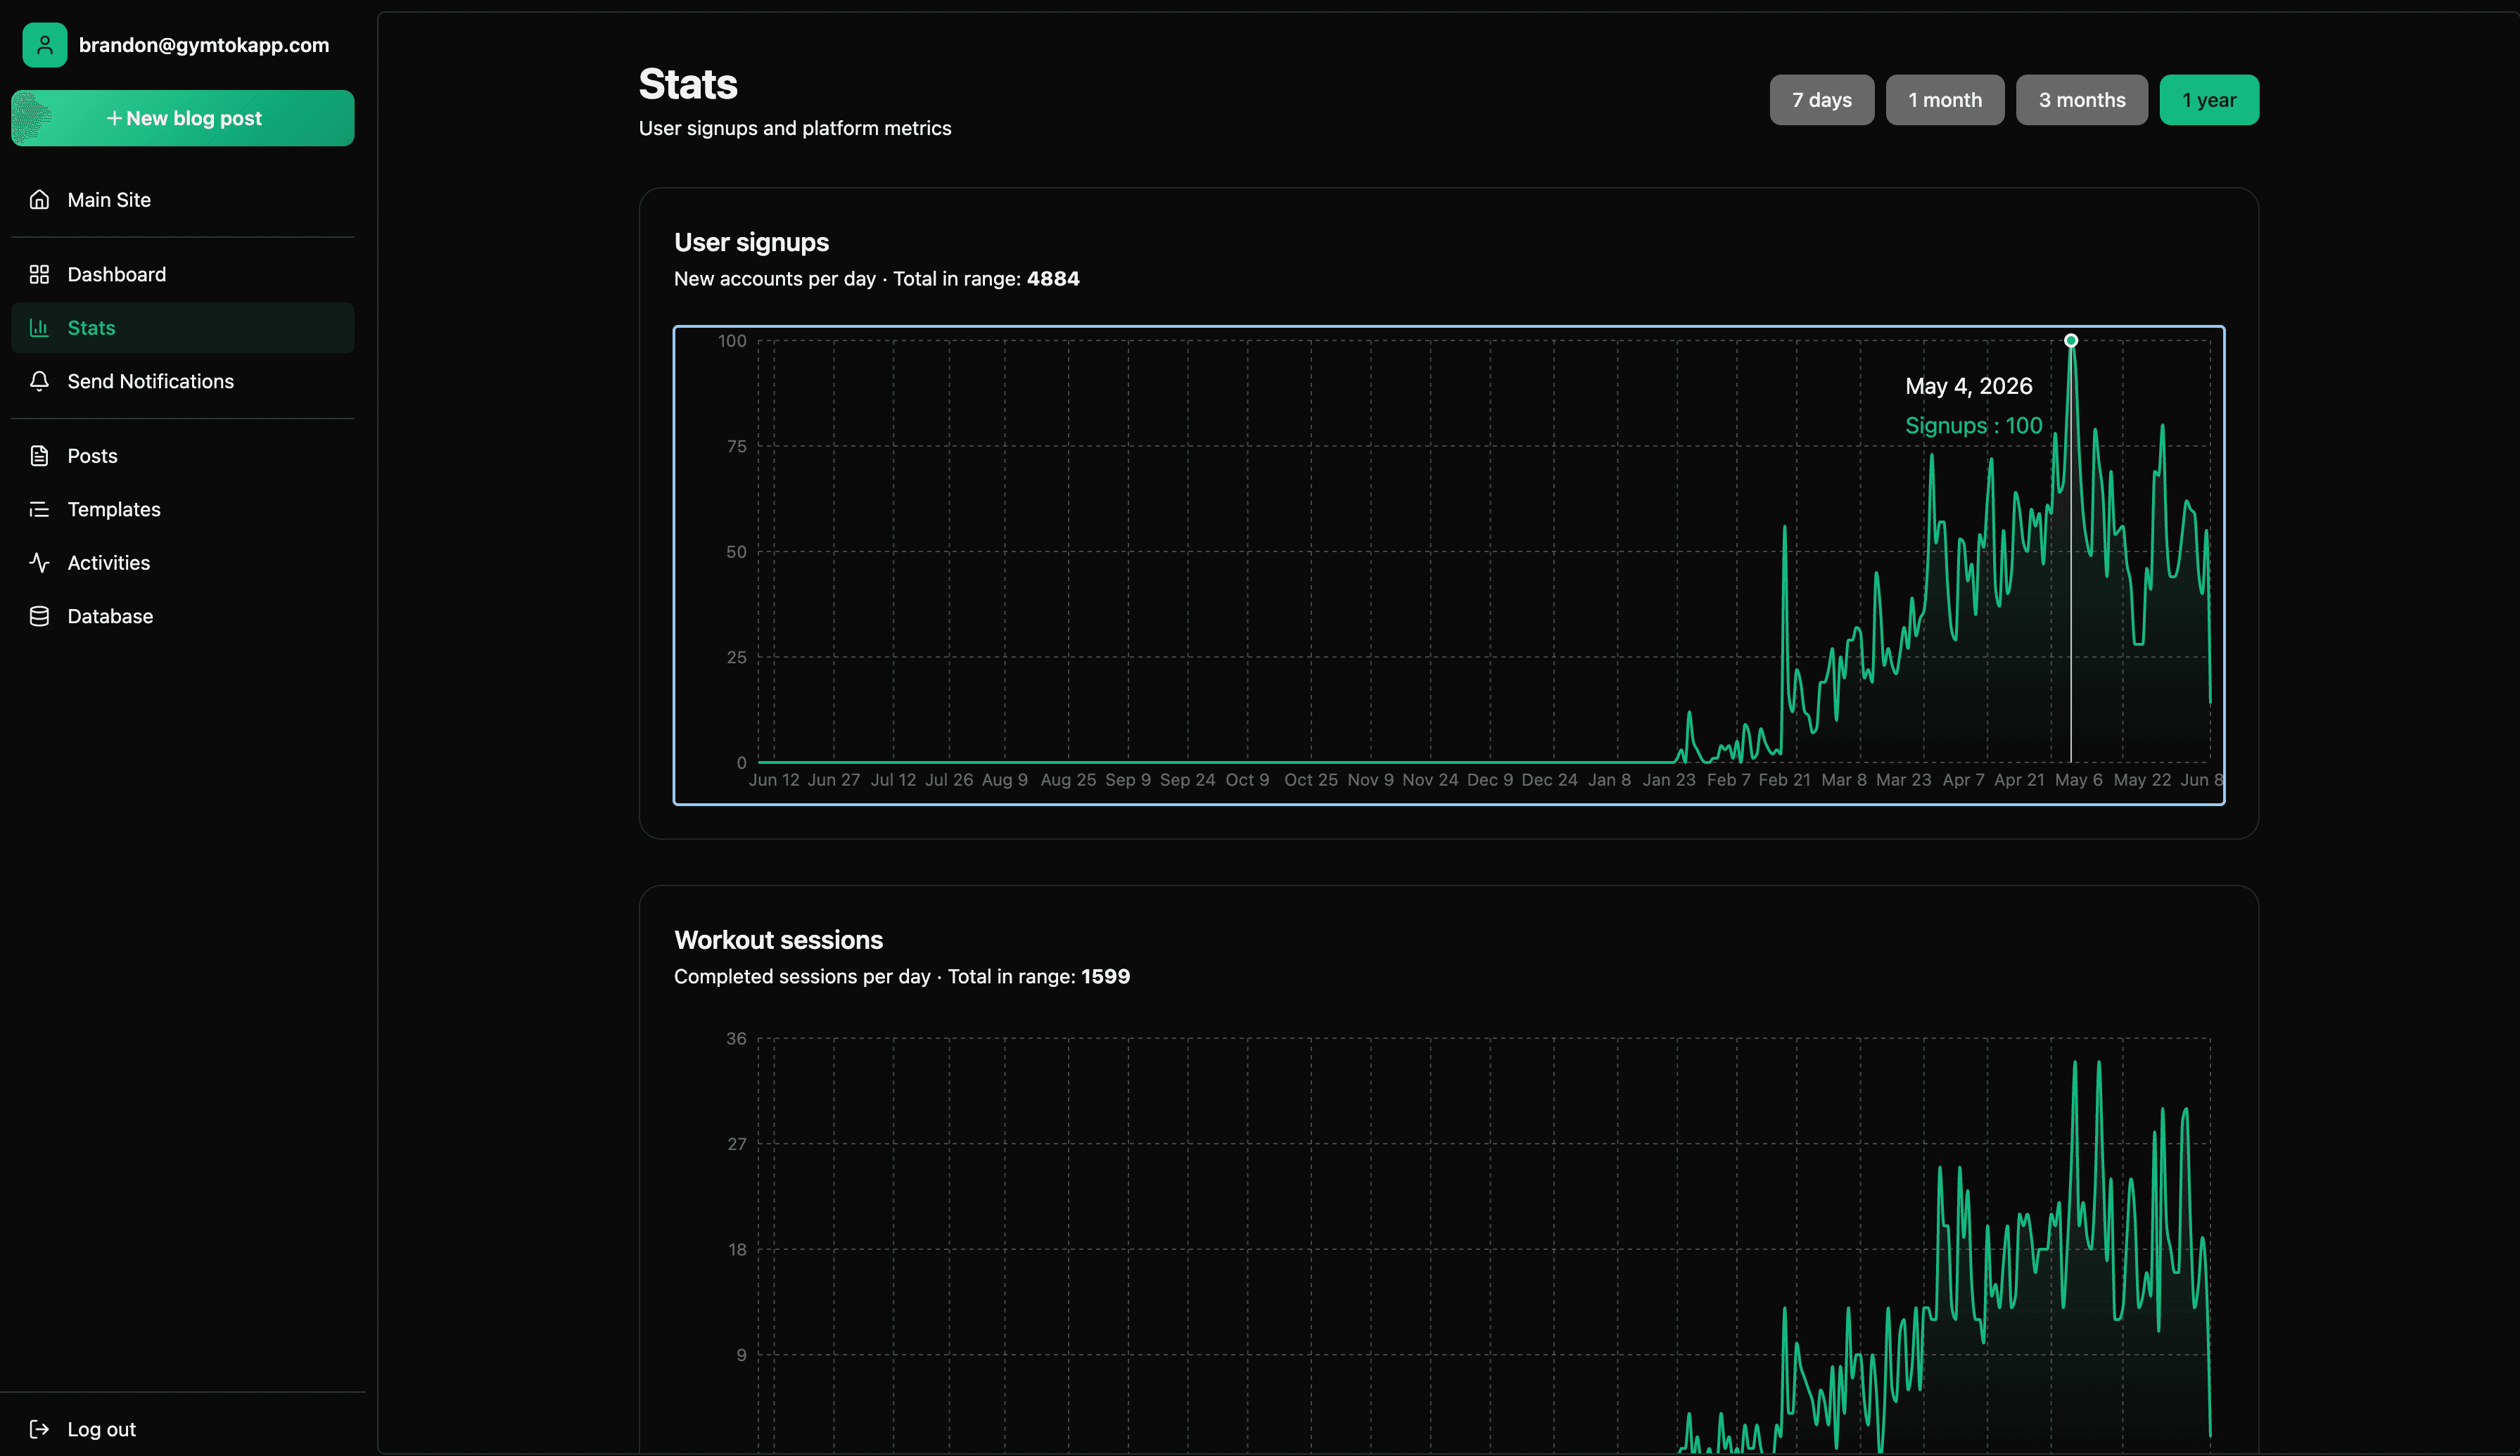Viewport: 2520px width, 1456px height.
Task: Click the Workout sessions heading
Action: 779,940
